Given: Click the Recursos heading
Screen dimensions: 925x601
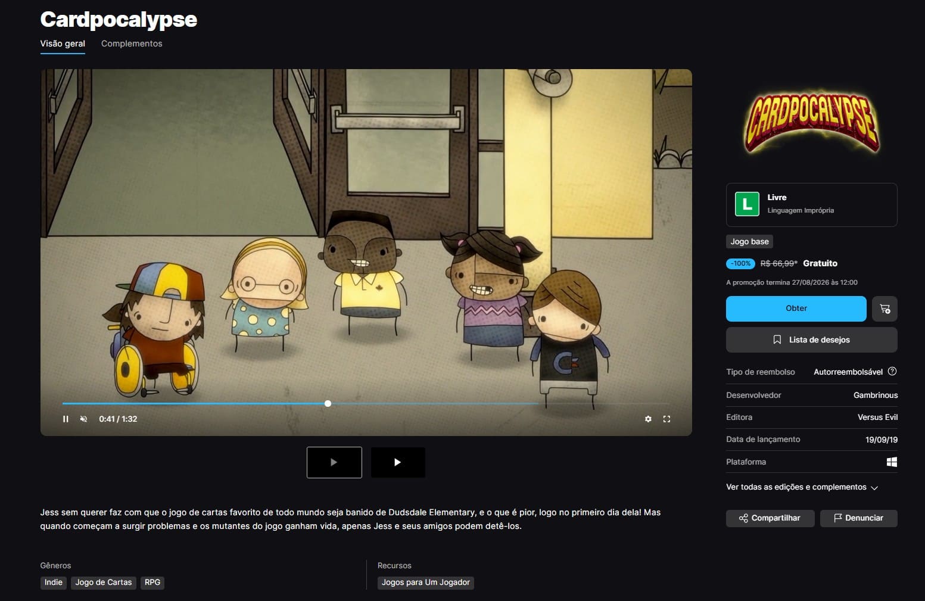Looking at the screenshot, I should (x=394, y=565).
